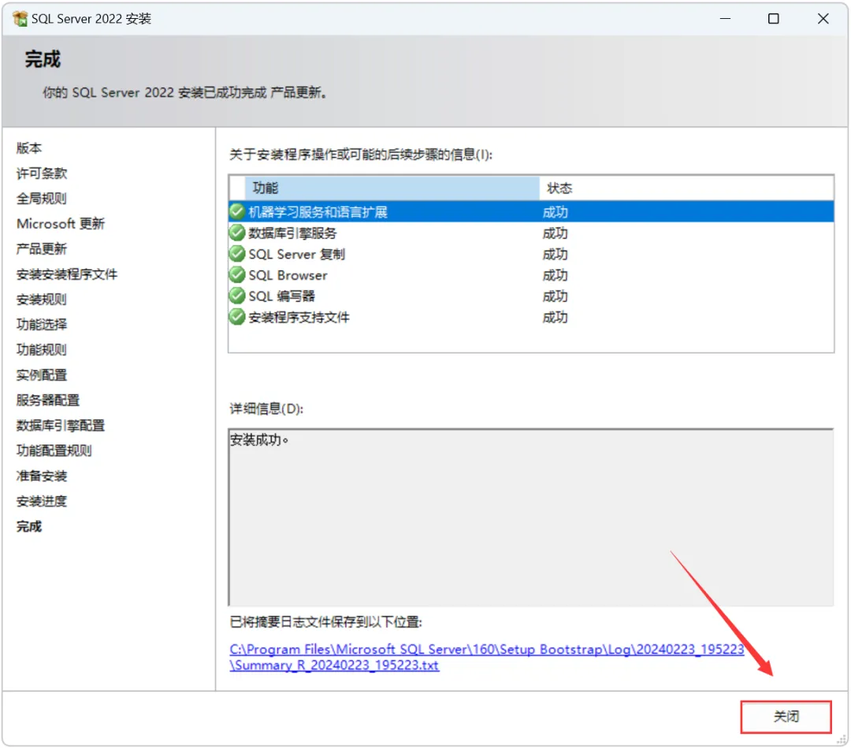Click the Microsoft 更新 step in sidebar

click(60, 224)
